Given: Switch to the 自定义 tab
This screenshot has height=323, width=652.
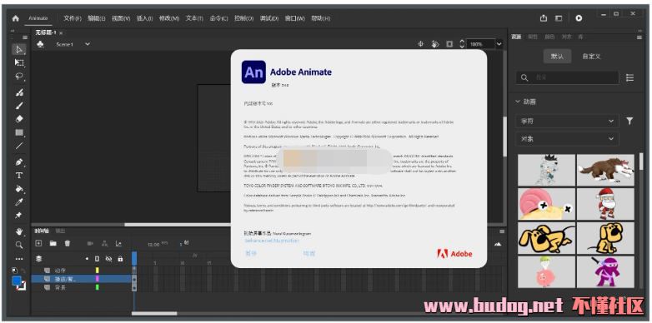Looking at the screenshot, I should 591,57.
